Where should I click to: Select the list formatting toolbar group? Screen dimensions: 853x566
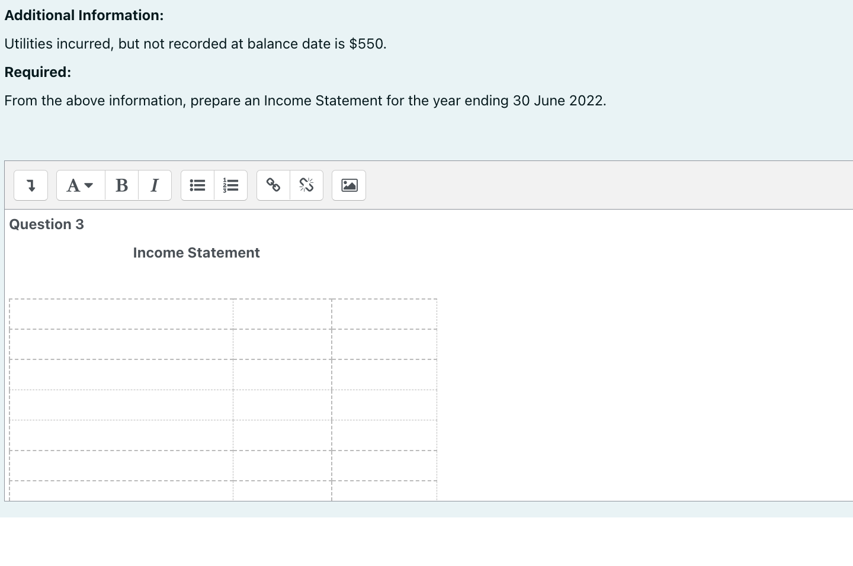pyautogui.click(x=214, y=185)
